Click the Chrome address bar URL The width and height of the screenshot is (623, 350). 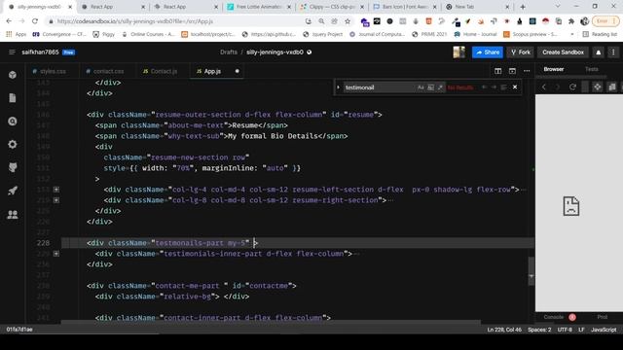[x=135, y=21]
